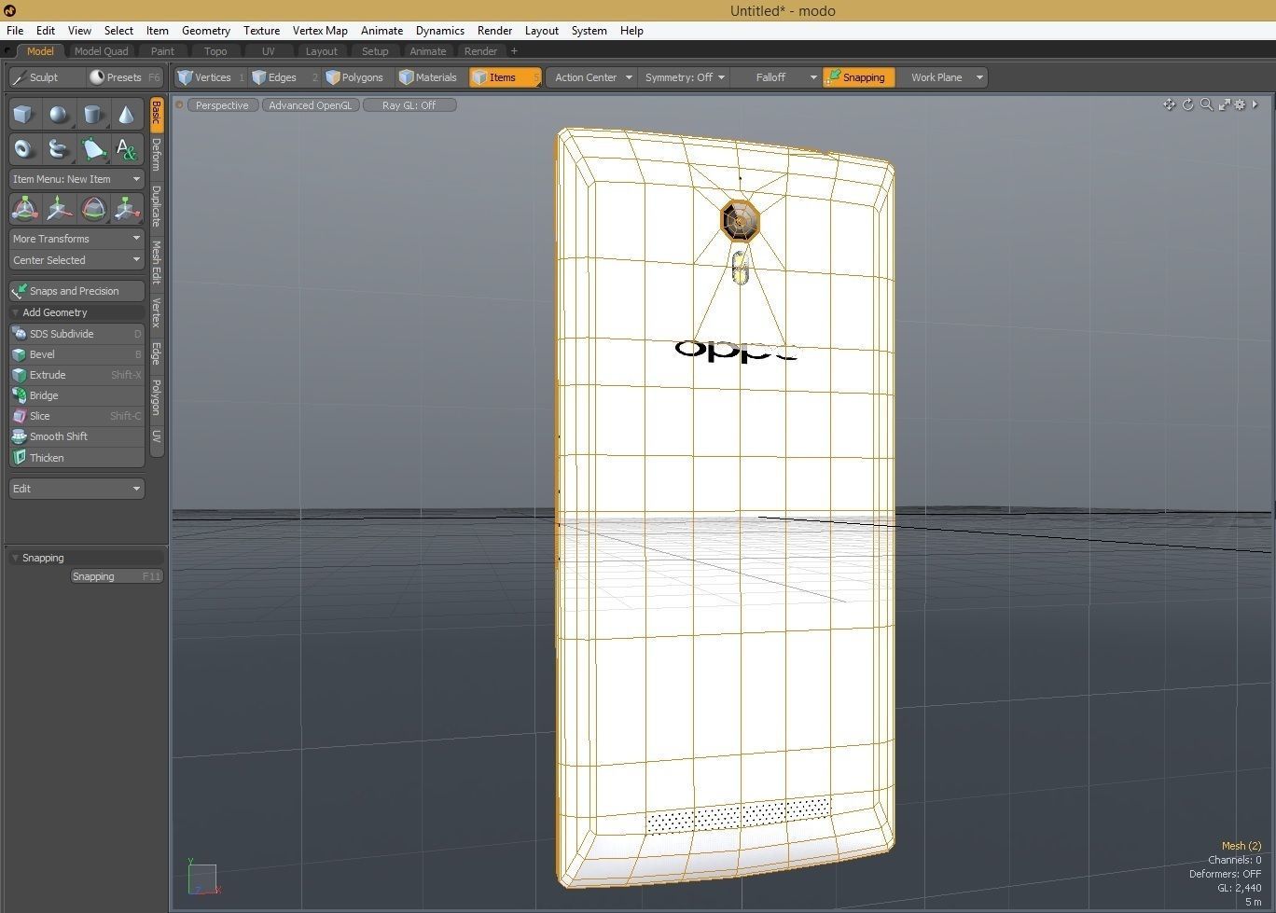The width and height of the screenshot is (1276, 913).
Task: Activate the Transform tool icon
Action: tap(24, 209)
